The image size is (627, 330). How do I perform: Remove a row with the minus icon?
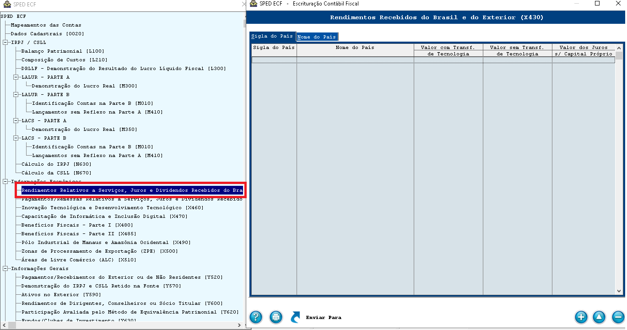point(618,317)
